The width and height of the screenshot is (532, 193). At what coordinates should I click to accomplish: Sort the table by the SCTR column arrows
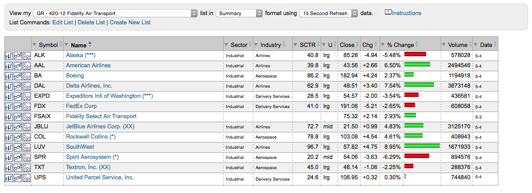click(318, 45)
